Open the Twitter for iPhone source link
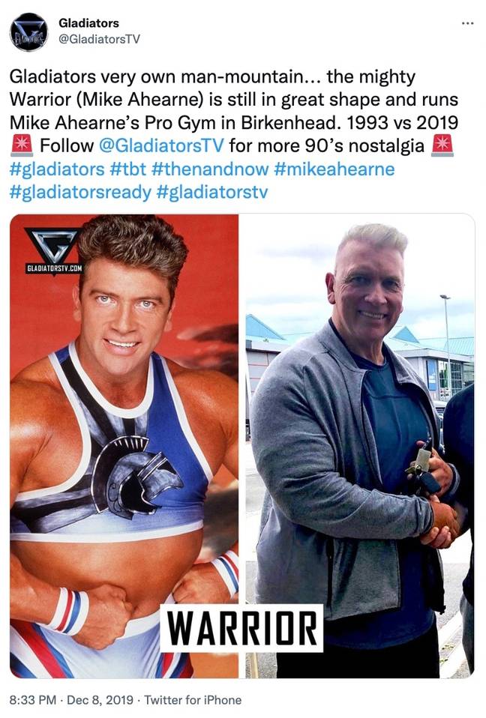This screenshot has width=486, height=718. pyautogui.click(x=193, y=700)
